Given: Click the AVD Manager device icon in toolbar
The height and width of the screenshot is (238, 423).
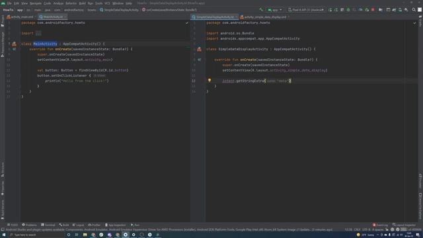Looking at the screenshot, I should [x=400, y=10].
